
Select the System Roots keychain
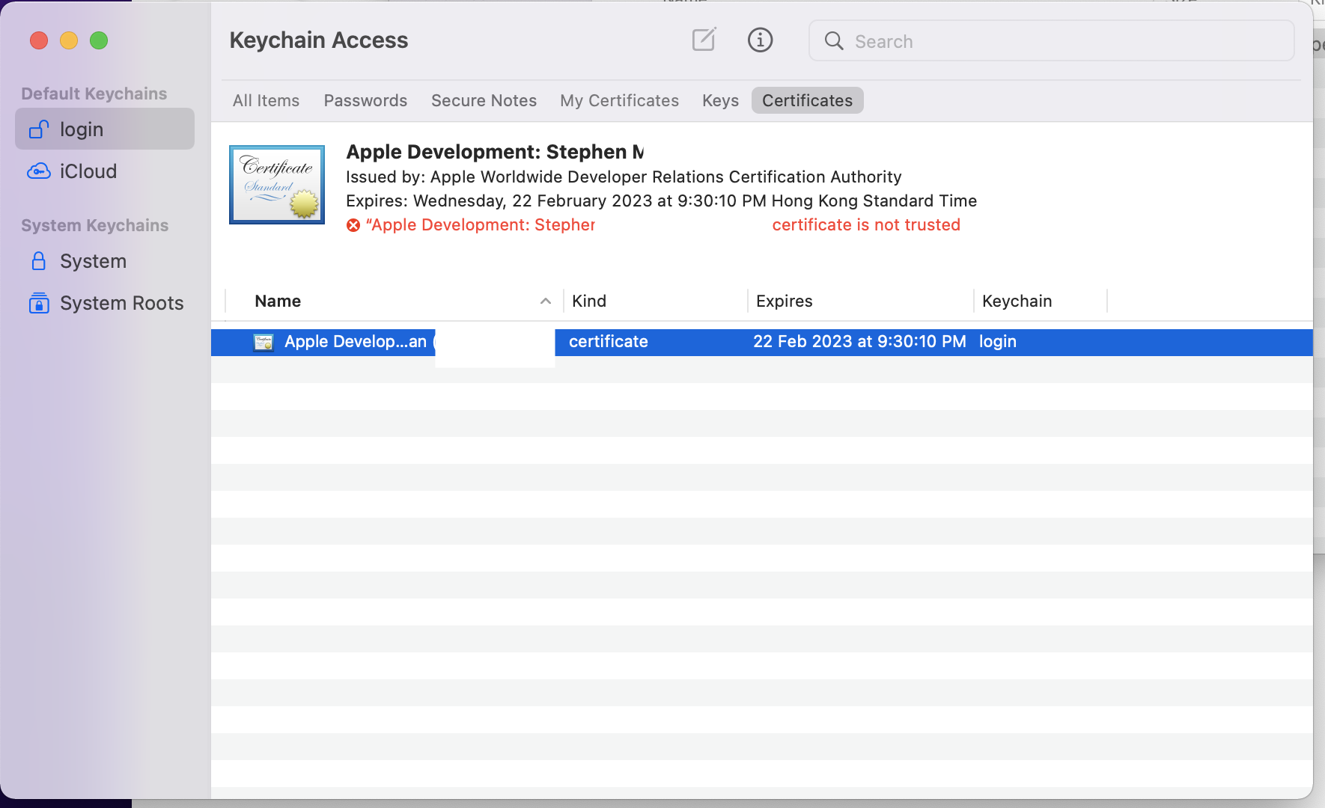(x=105, y=302)
